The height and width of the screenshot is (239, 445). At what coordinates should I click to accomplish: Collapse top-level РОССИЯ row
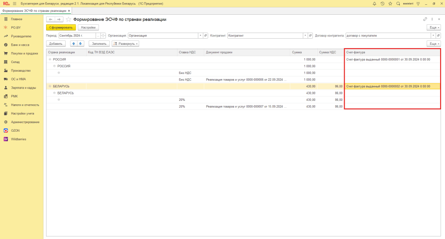pyautogui.click(x=50, y=60)
